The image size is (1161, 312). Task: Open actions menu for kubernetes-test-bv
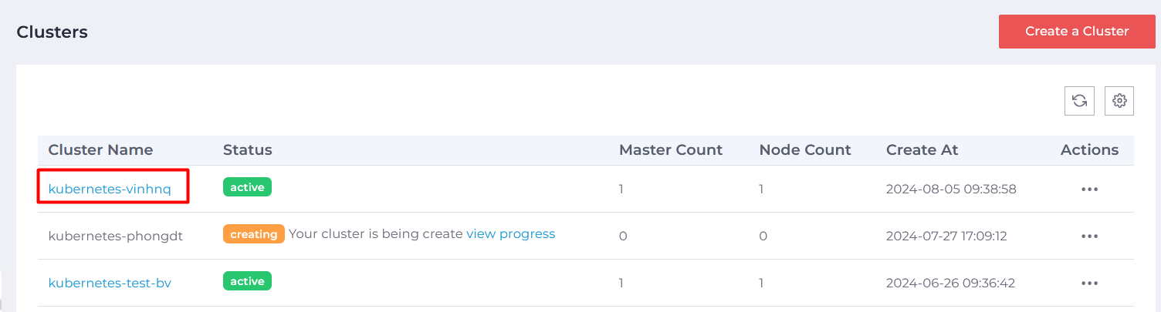(x=1089, y=283)
